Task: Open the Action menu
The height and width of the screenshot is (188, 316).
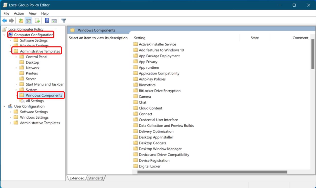Action: 19,13
